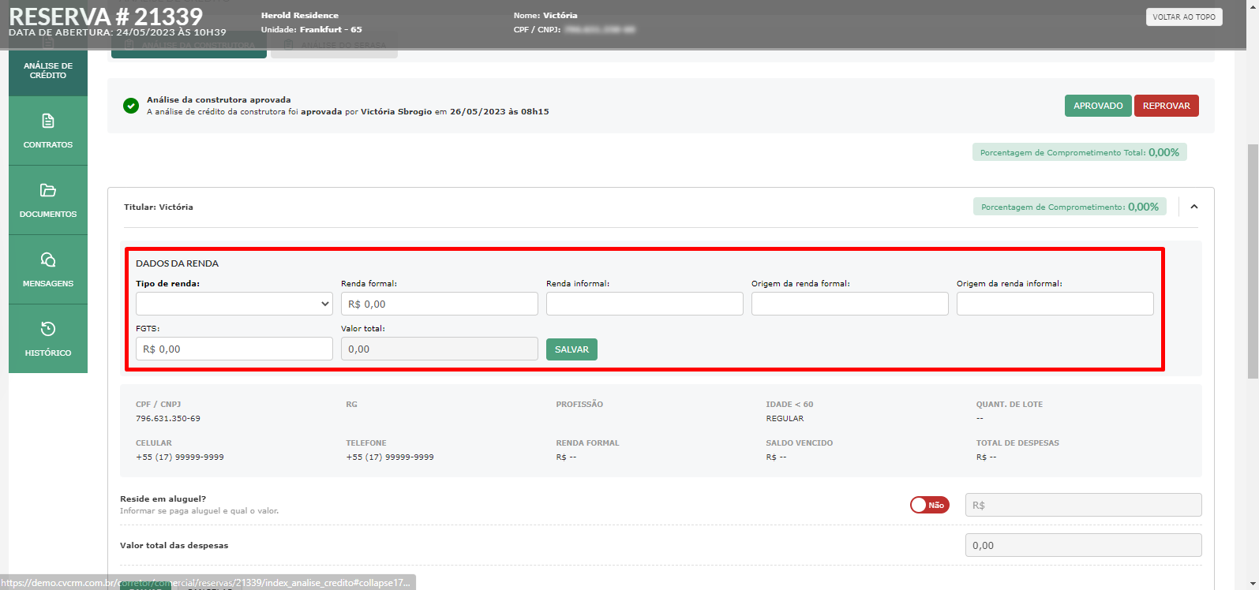Focus Origem da renda formal field
Viewport: 1259px width, 590px height.
850,304
